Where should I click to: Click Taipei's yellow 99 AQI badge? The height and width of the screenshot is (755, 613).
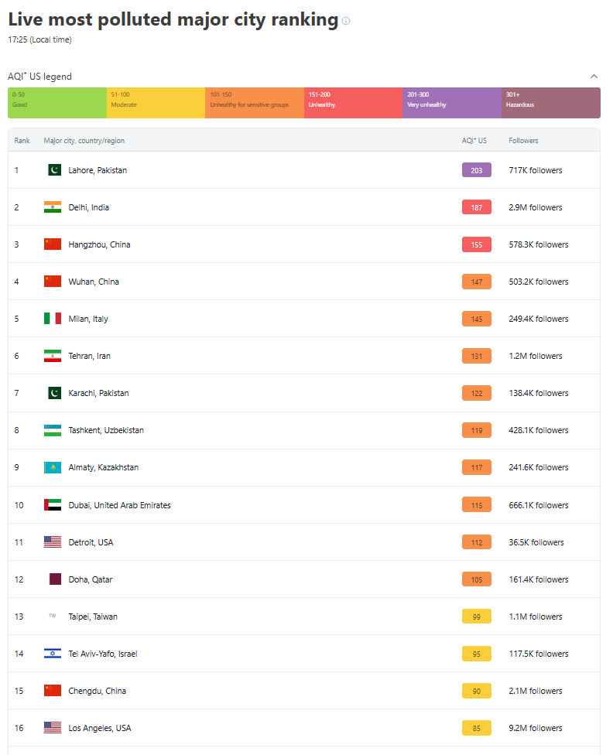point(476,617)
